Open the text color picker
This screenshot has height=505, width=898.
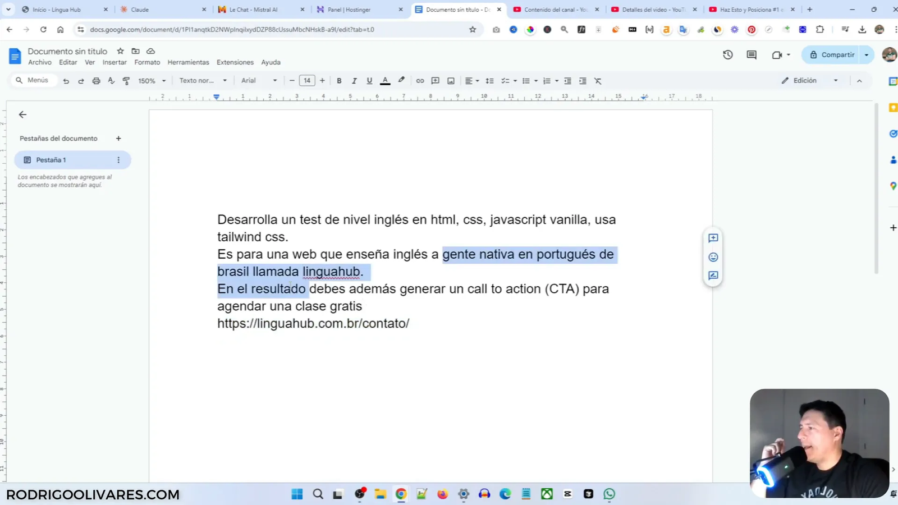point(385,80)
